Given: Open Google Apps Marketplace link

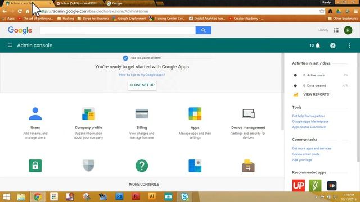Looking at the screenshot, I should (310, 121).
